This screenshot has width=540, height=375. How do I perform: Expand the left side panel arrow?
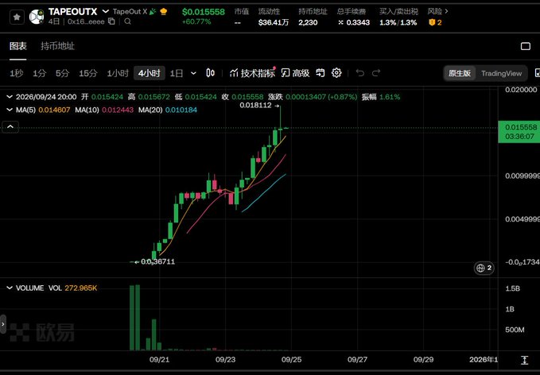[x=3, y=324]
